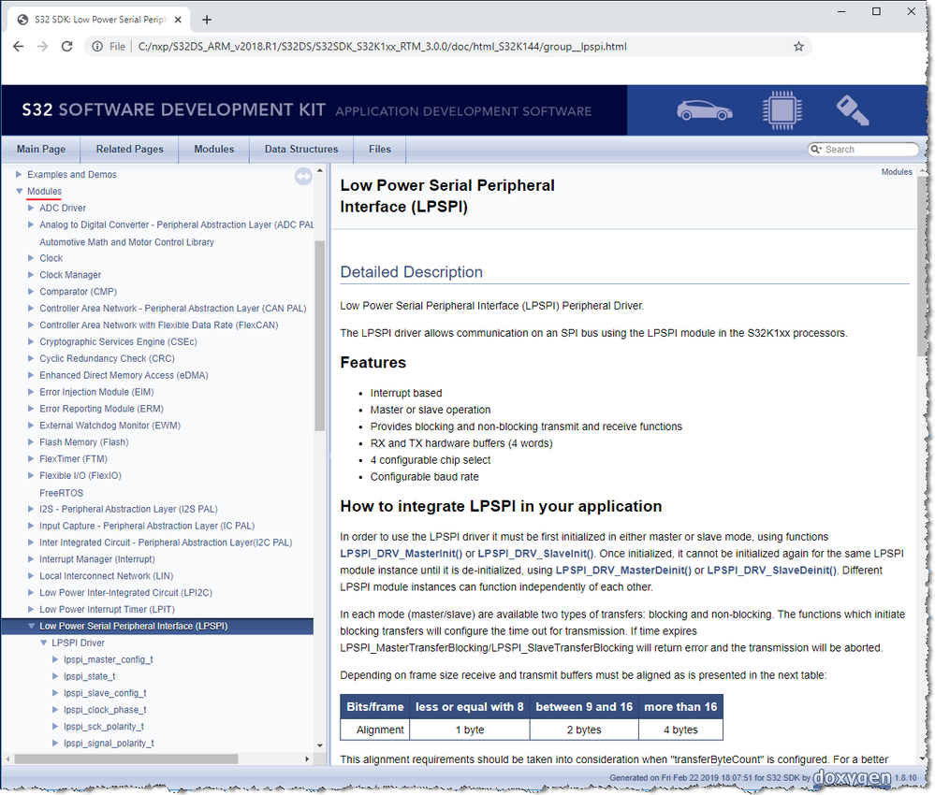Expand Examples and Demos tree node
Screen dimensions: 935x795
tap(19, 175)
